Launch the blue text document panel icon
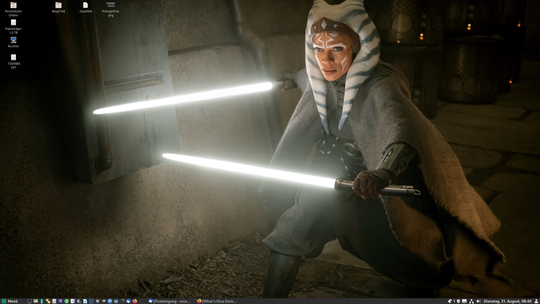Viewport: 540px width, 304px height. 85,301
